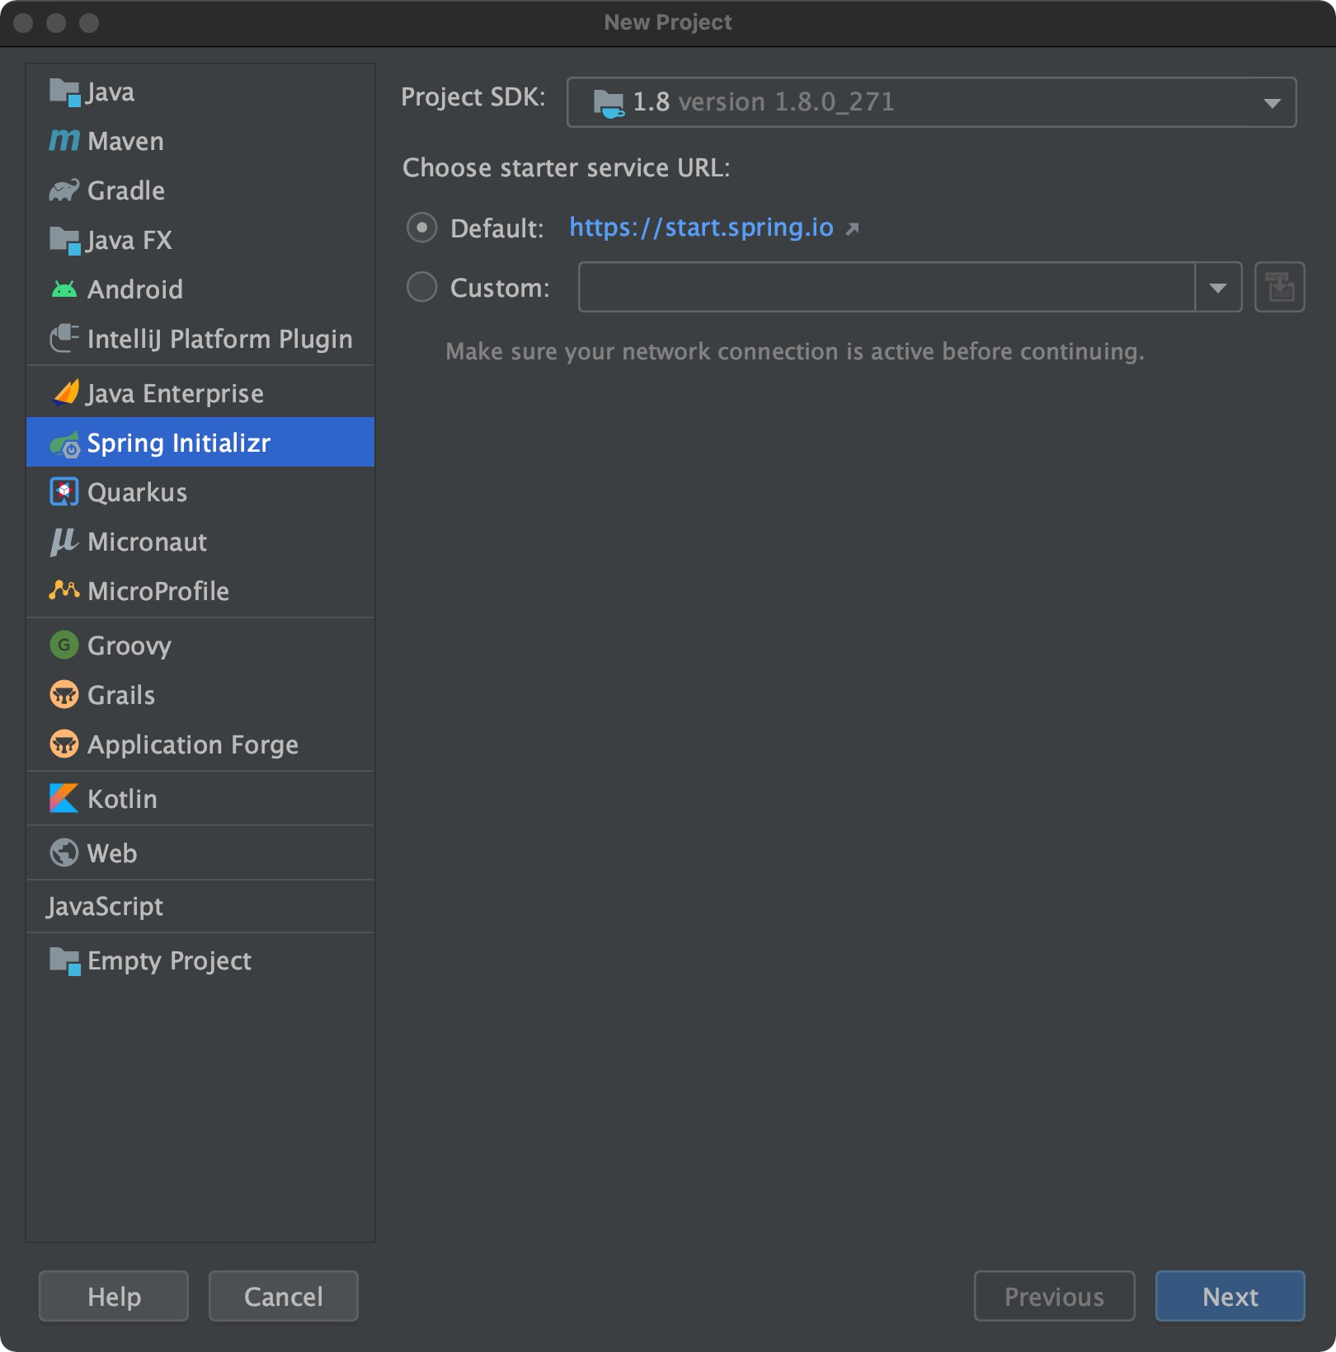
Task: Click the IntelliJ Platform Plugin icon
Action: (64, 338)
